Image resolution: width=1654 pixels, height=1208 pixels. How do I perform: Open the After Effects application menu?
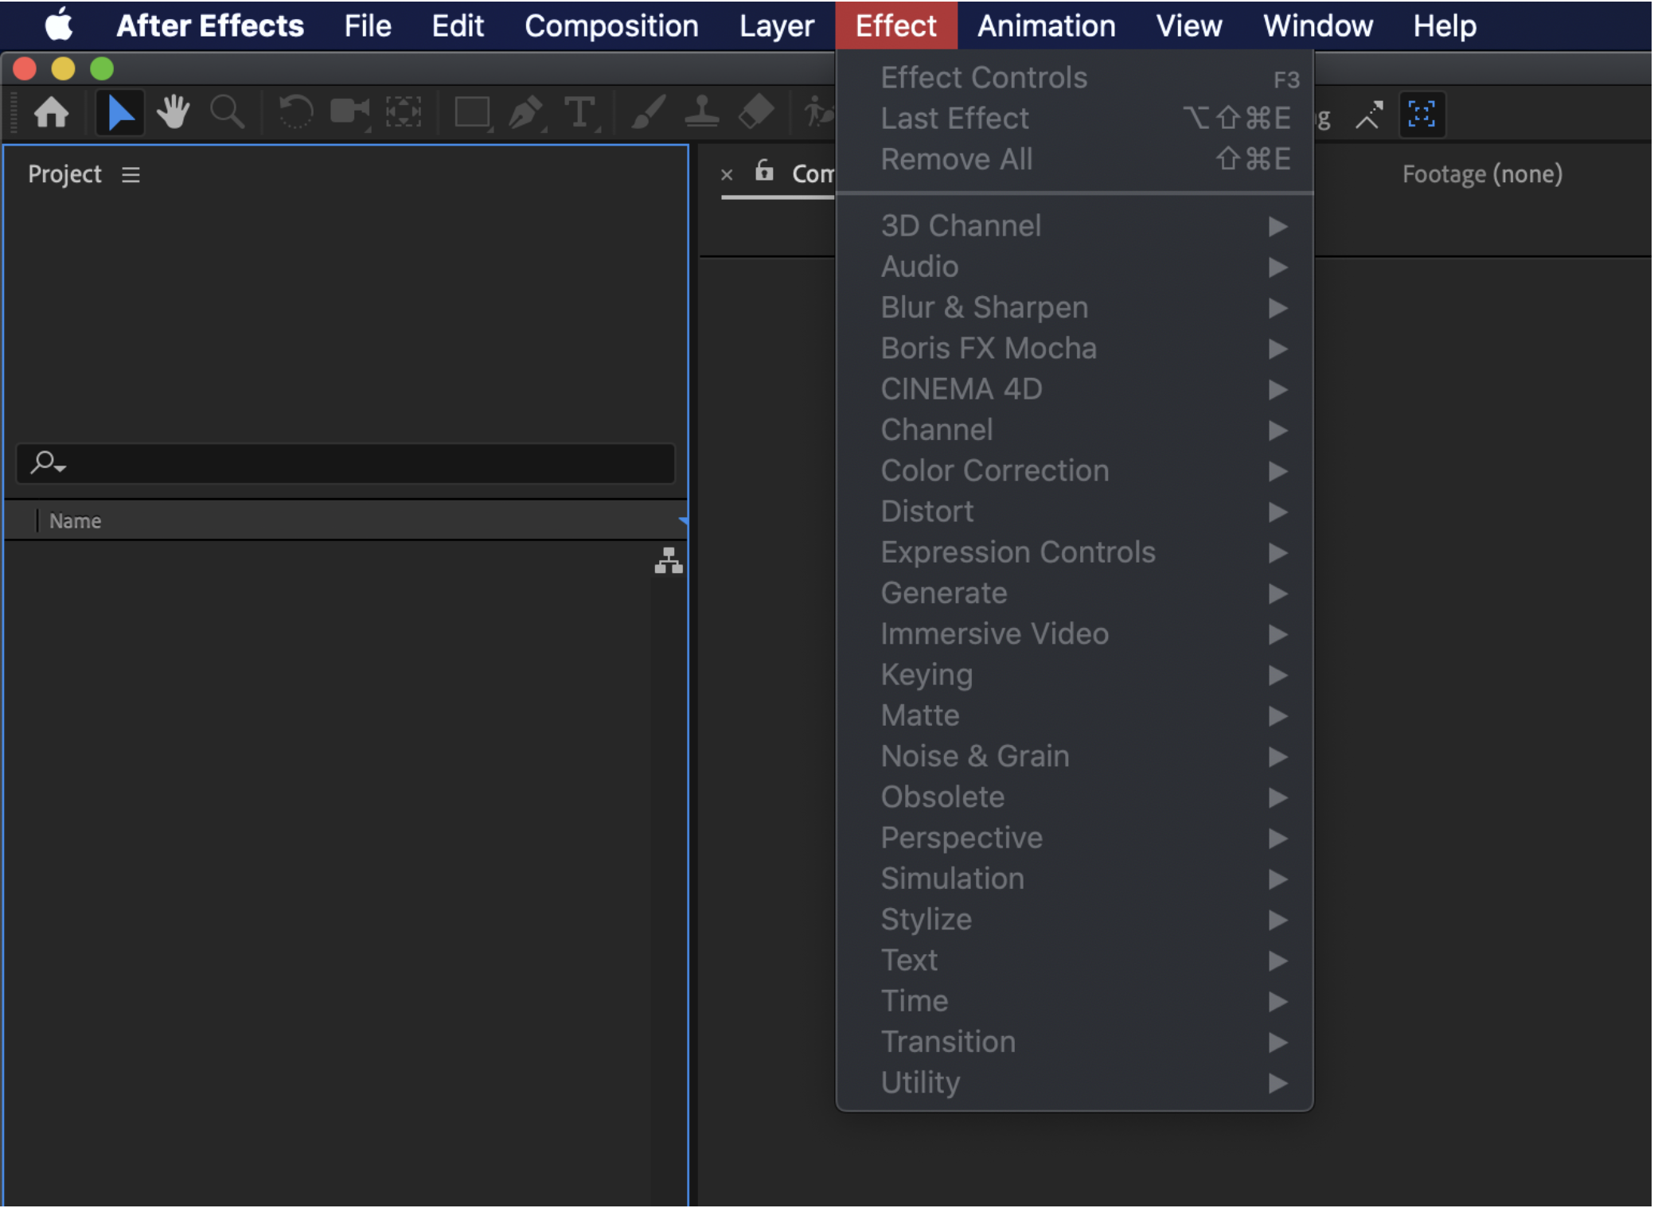210,25
